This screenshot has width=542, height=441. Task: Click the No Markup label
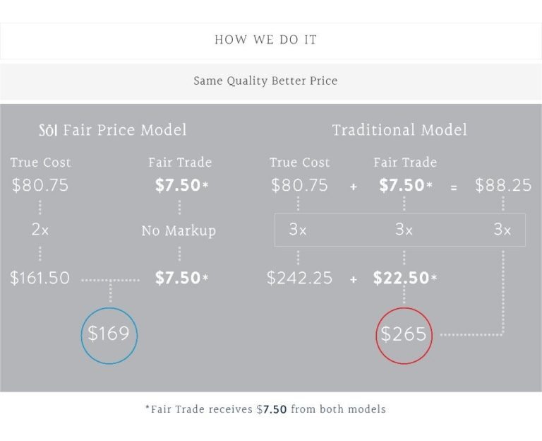click(179, 230)
